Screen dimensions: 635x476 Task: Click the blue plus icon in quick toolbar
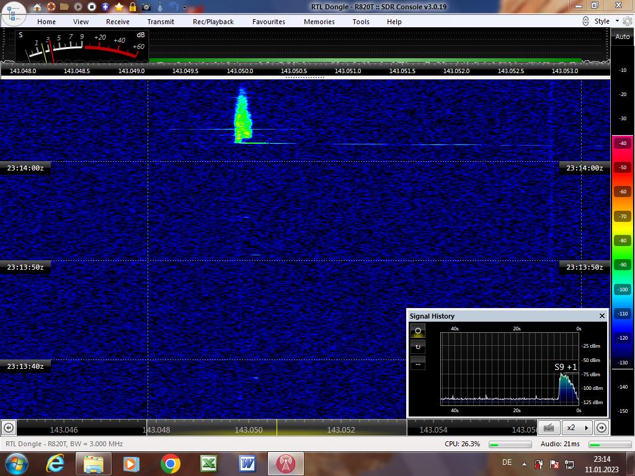click(x=105, y=7)
